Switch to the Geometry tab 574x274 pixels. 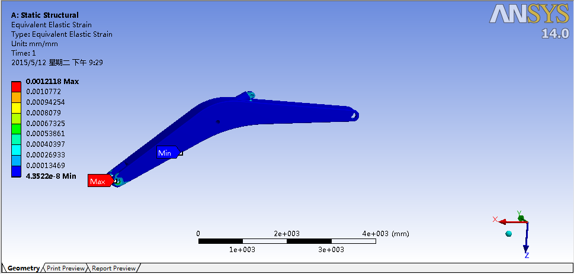tap(24, 268)
